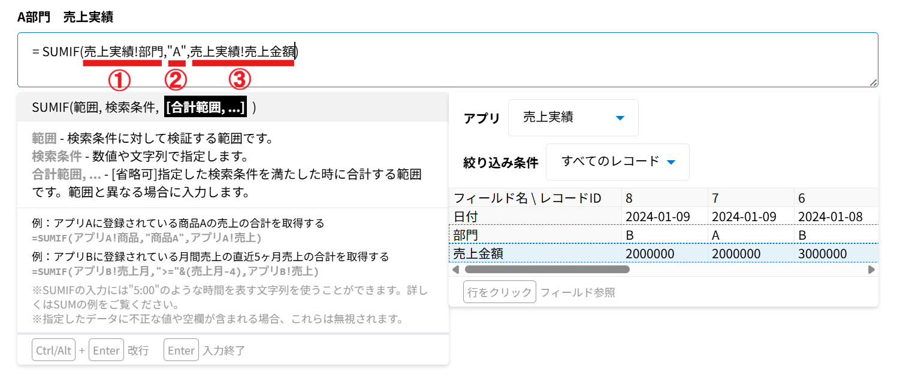Screen dimensions: 897x382
Task: Click the textarea resize handle corner
Action: (874, 83)
